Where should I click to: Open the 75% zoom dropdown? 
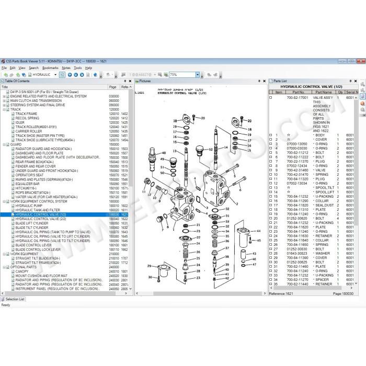click(x=198, y=75)
